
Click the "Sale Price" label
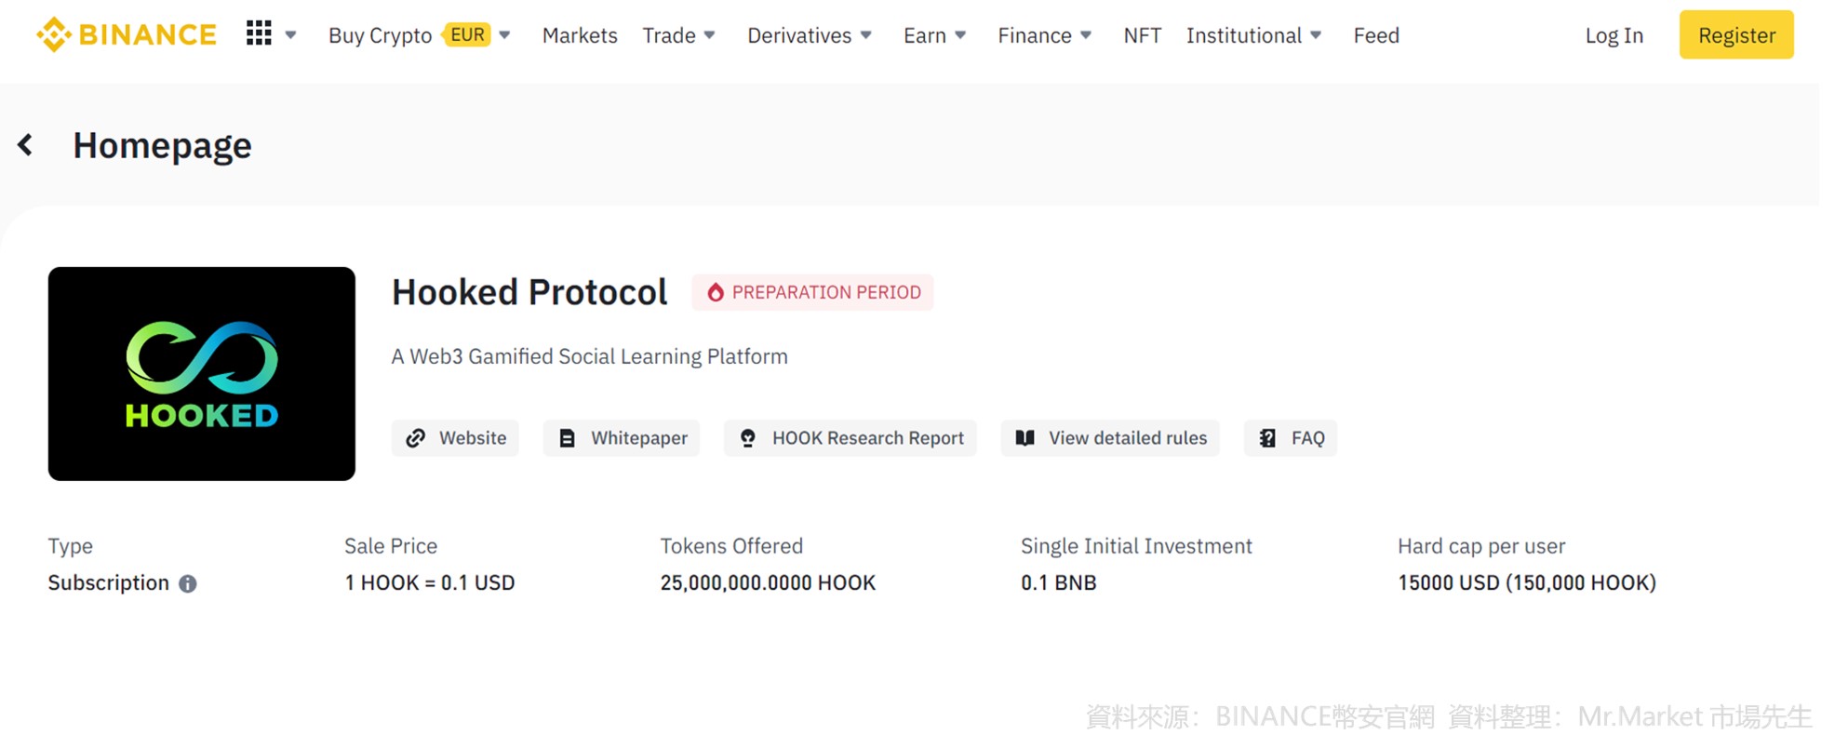(391, 546)
